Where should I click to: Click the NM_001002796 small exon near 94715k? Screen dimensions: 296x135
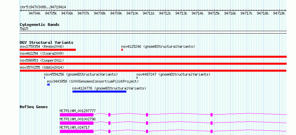coord(212,123)
